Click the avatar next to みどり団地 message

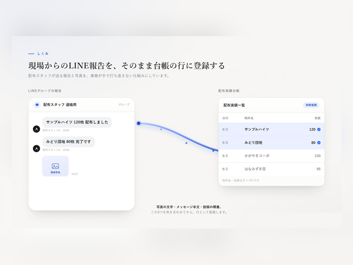click(36, 148)
